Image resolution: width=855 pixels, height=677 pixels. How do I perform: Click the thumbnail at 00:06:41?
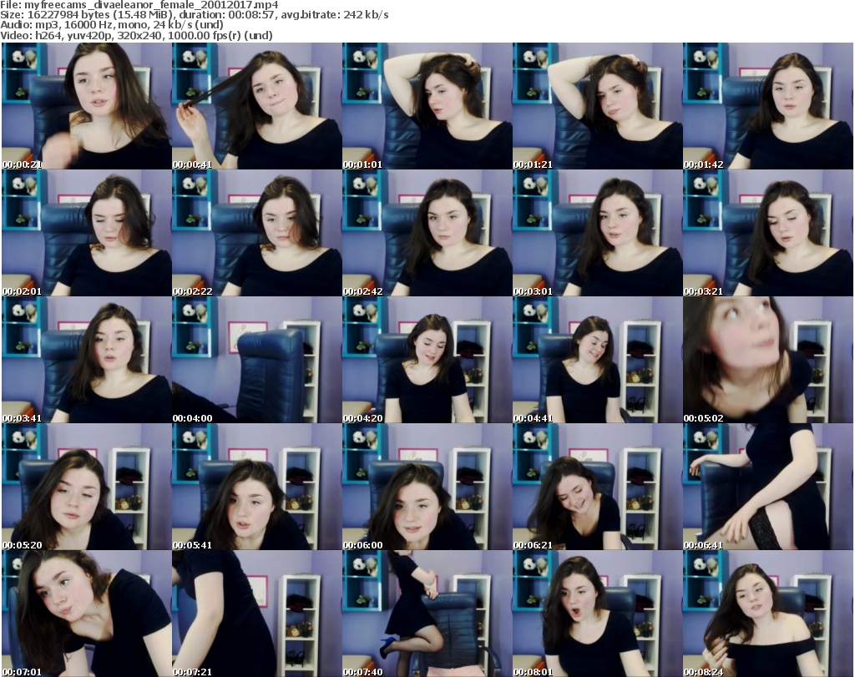tap(767, 488)
